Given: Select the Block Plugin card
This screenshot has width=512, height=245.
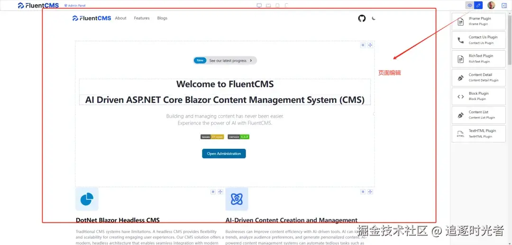Looking at the screenshot, I should coord(479,96).
